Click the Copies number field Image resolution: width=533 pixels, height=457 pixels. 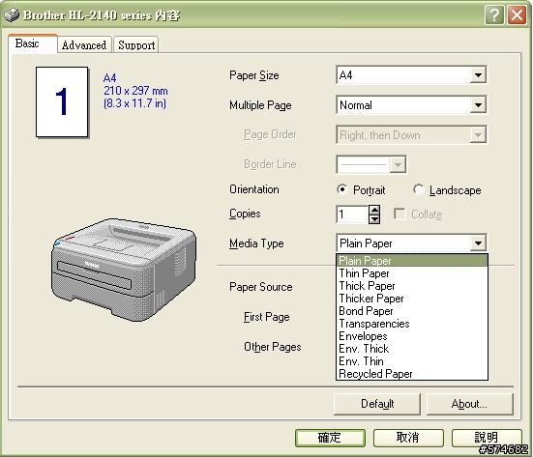pyautogui.click(x=352, y=214)
